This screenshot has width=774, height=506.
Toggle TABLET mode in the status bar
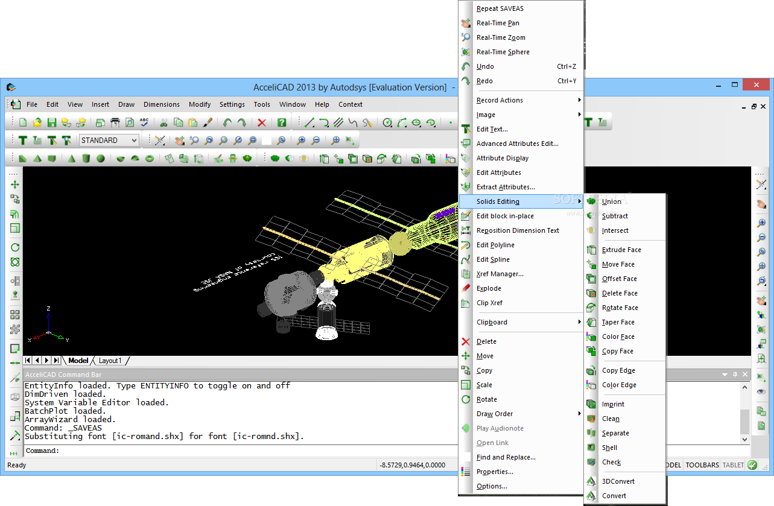[733, 465]
